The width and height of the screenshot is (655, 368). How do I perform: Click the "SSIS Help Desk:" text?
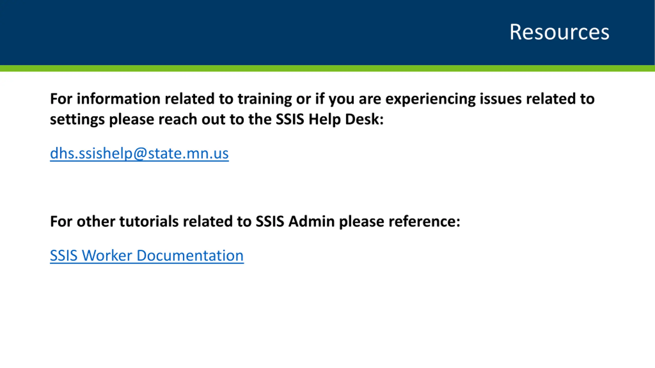click(330, 119)
